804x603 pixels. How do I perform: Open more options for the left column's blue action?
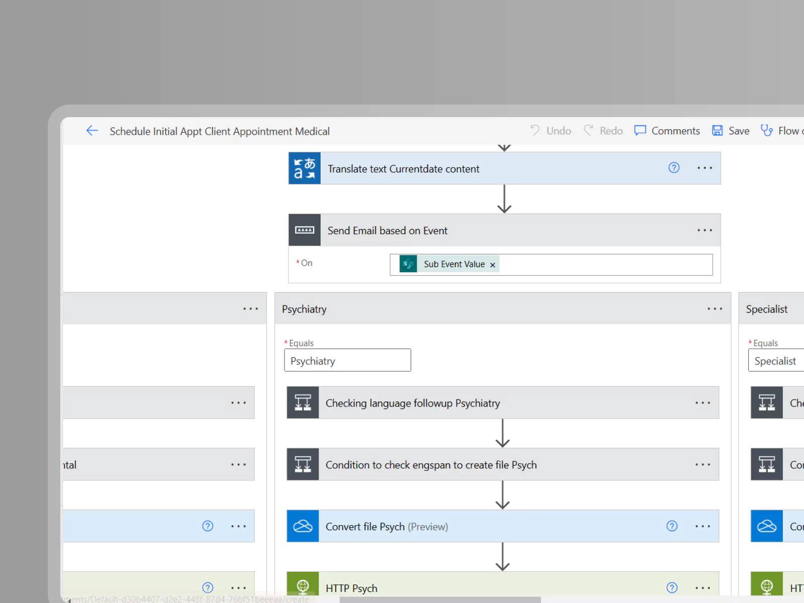click(x=238, y=526)
